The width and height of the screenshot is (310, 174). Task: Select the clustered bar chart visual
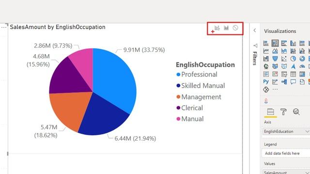[x=284, y=43]
